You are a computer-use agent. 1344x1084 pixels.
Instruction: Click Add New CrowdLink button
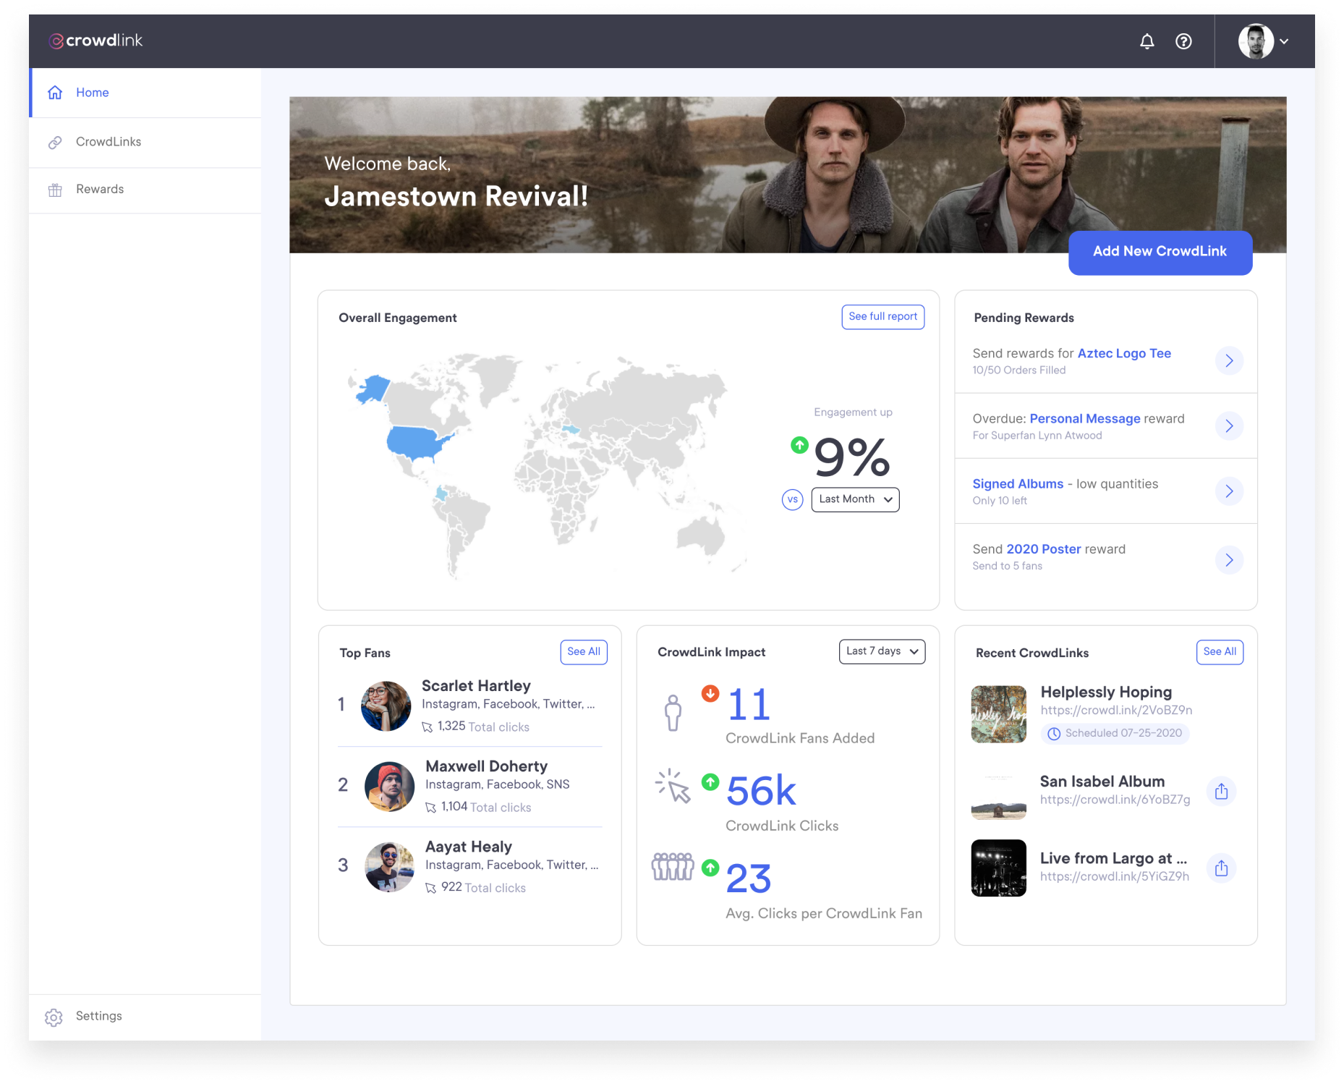tap(1160, 252)
